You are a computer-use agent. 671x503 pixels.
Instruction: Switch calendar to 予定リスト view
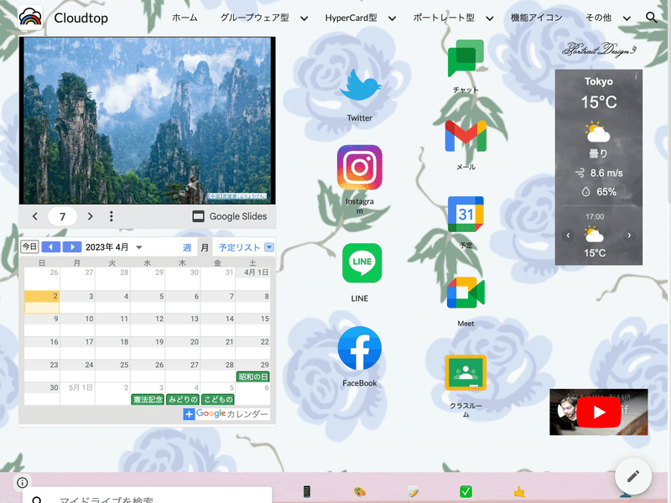239,247
